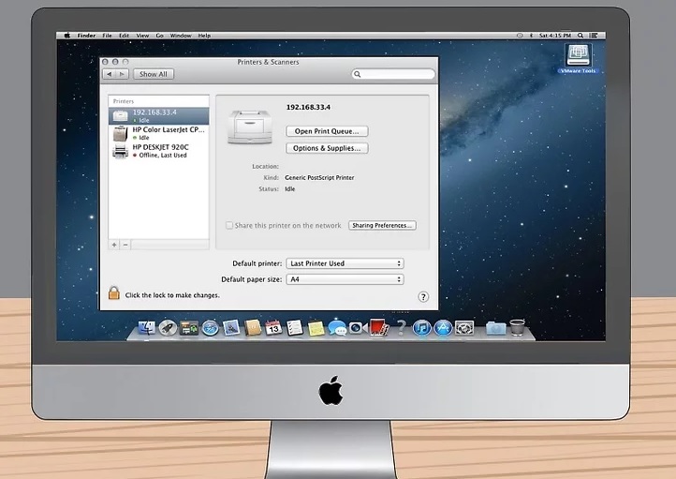Click Generic PostScript Printer kind text
Screen dimensions: 676x479
coord(319,177)
